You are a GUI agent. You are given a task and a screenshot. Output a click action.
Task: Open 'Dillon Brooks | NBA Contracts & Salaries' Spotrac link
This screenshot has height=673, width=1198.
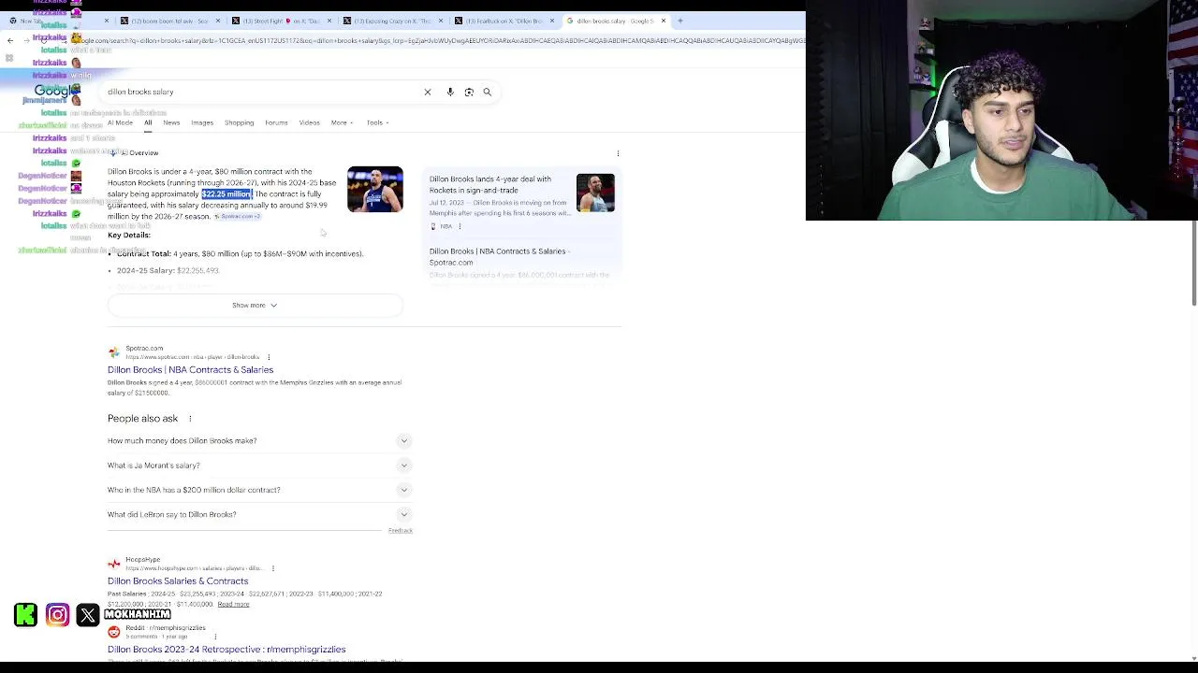coord(190,369)
